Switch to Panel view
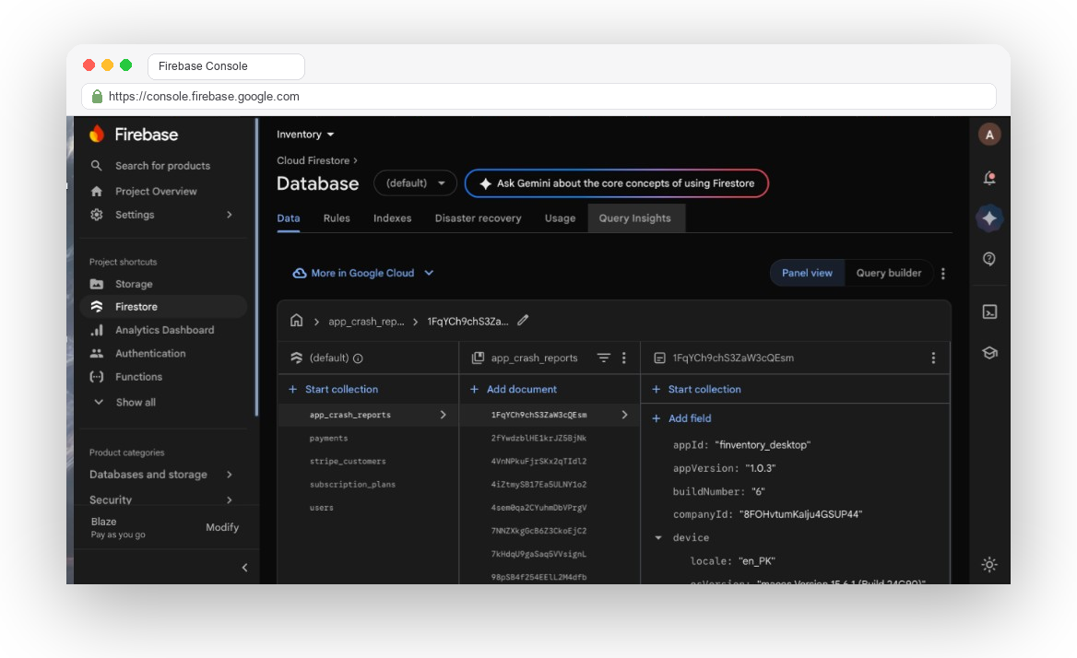 click(x=807, y=273)
